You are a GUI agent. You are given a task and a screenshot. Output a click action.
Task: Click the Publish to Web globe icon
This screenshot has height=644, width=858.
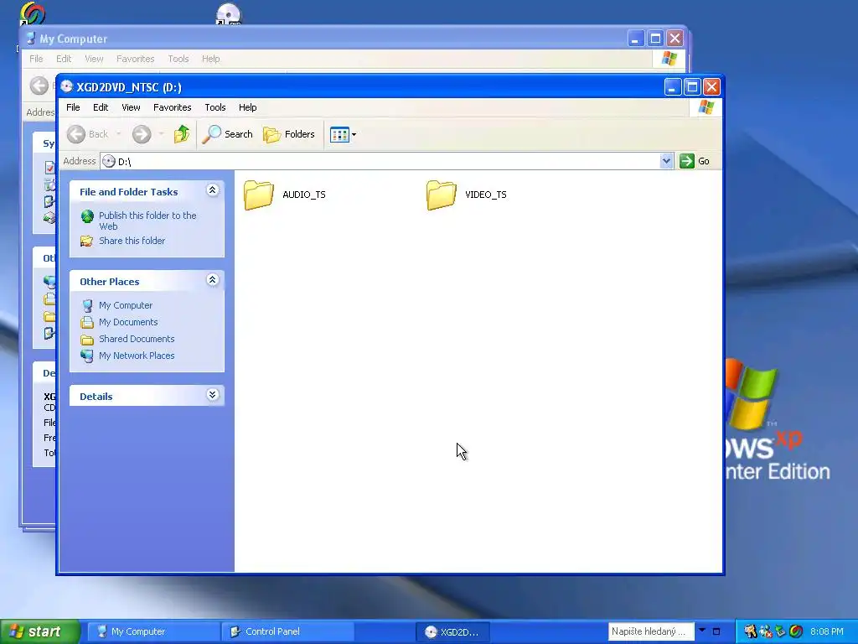87,216
